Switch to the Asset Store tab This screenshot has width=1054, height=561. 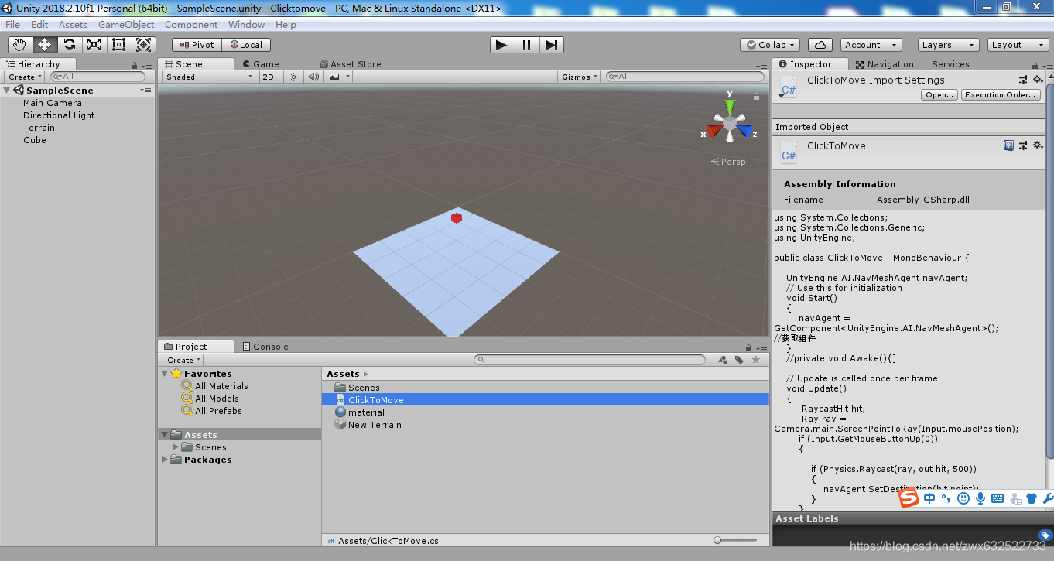pos(351,64)
